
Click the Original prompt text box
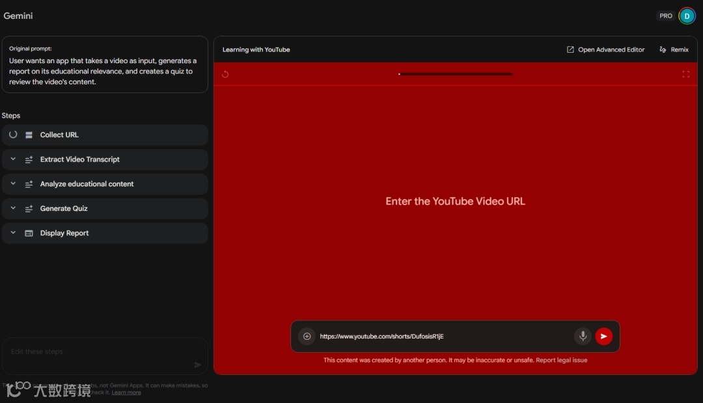105,64
